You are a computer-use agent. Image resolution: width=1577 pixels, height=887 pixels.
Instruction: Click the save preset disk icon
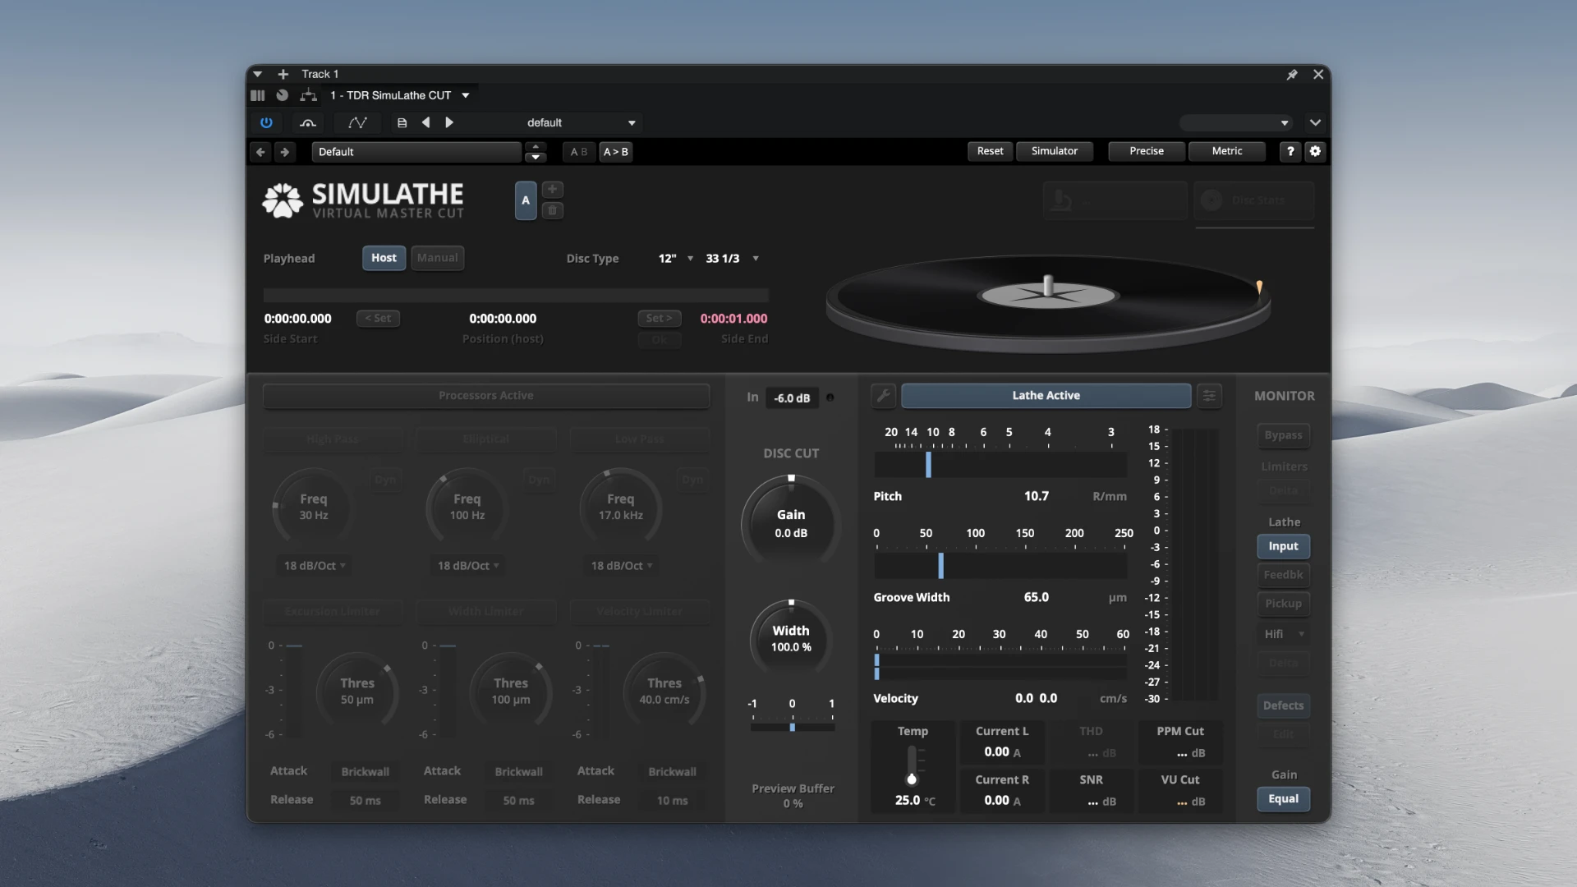(x=402, y=122)
